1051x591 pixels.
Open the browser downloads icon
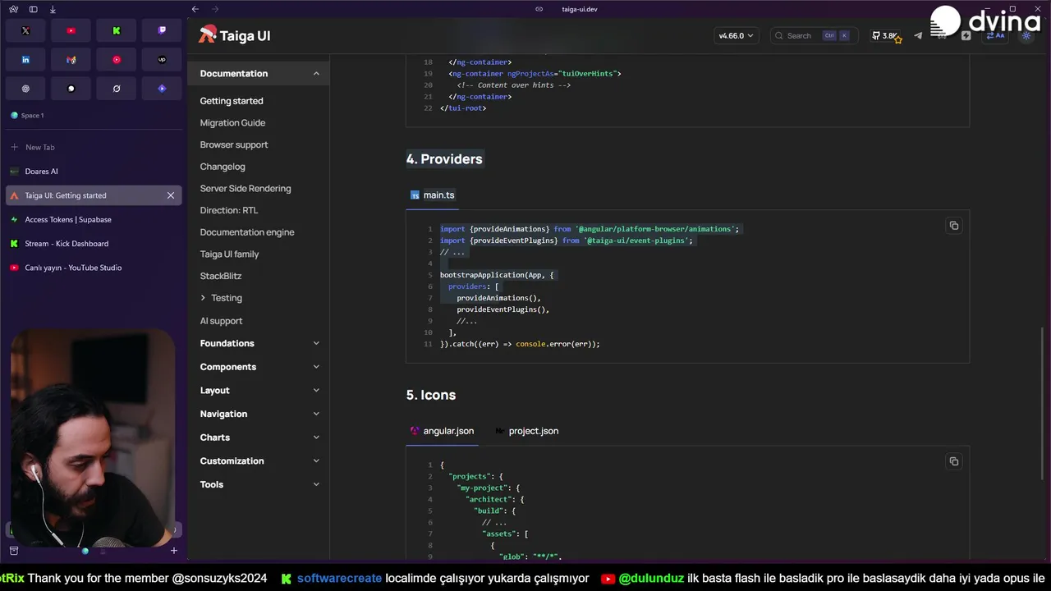coord(53,9)
